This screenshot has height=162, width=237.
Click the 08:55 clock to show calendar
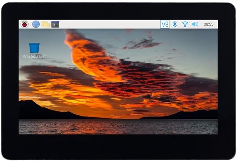coord(208,24)
